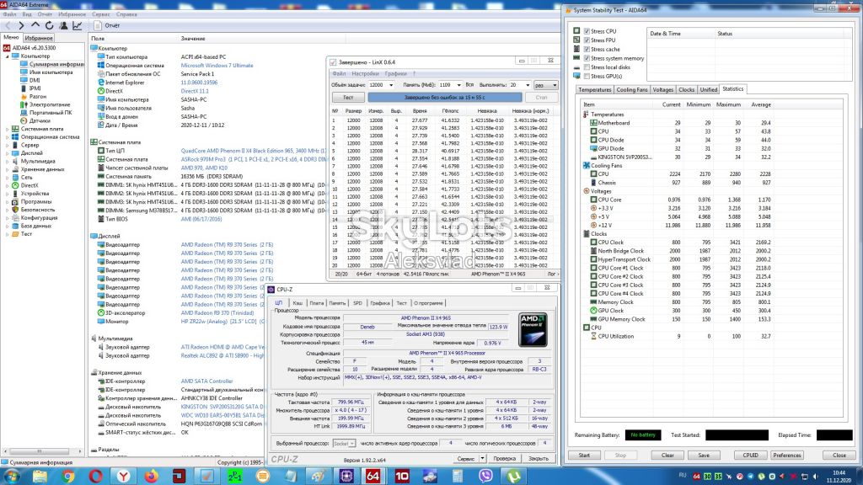Open Память (МиБ) dropdown in LinX

pos(458,85)
